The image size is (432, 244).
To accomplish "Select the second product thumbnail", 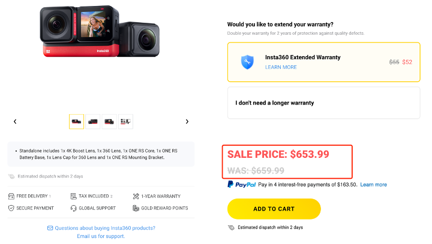I will (93, 121).
